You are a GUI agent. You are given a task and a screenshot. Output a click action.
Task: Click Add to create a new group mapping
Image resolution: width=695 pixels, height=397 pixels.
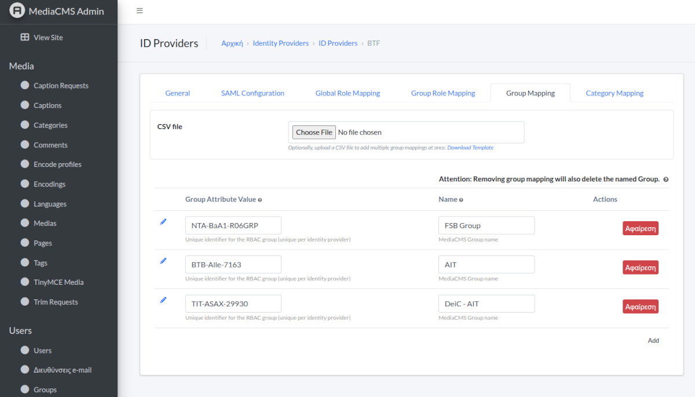pyautogui.click(x=653, y=340)
